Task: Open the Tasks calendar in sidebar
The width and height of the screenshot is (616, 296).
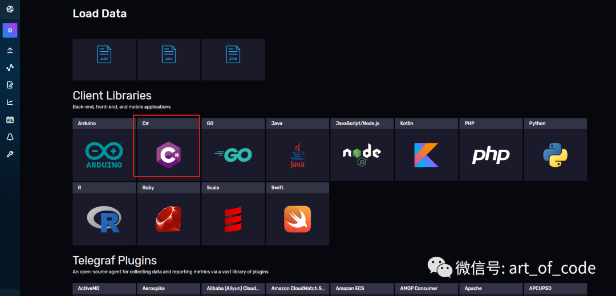Action: click(10, 120)
